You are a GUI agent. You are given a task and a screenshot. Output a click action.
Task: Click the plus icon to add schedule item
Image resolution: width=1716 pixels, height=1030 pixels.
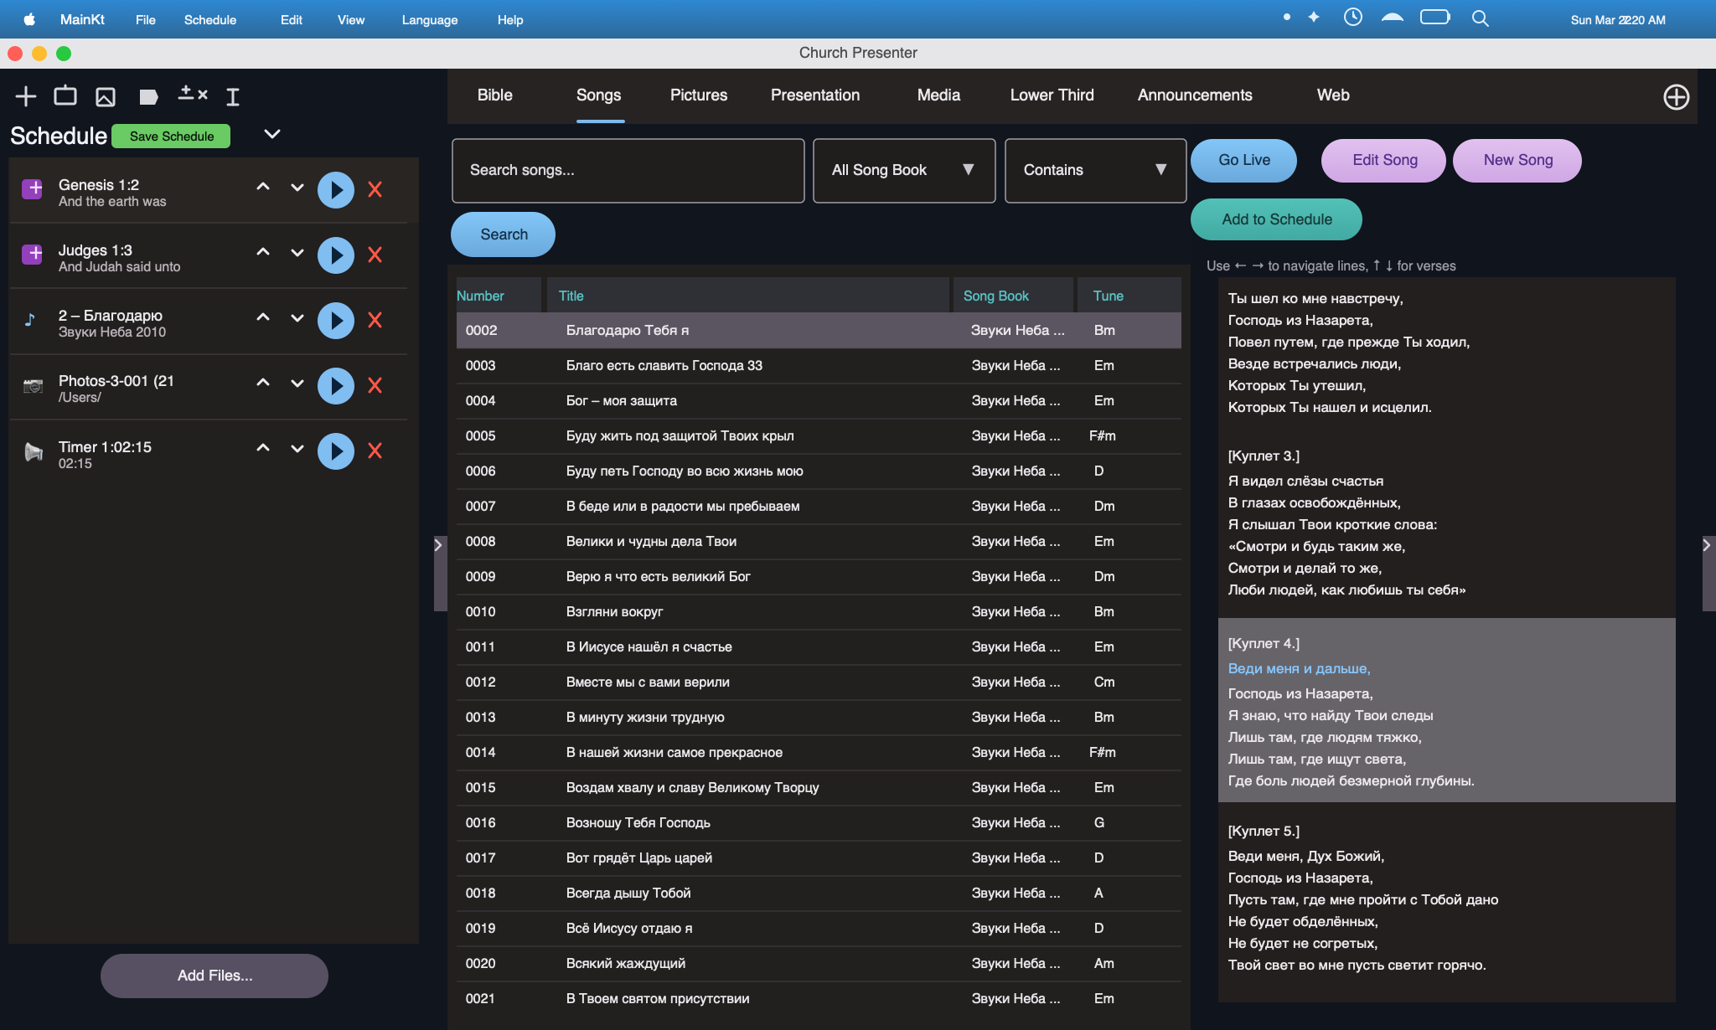coord(26,95)
